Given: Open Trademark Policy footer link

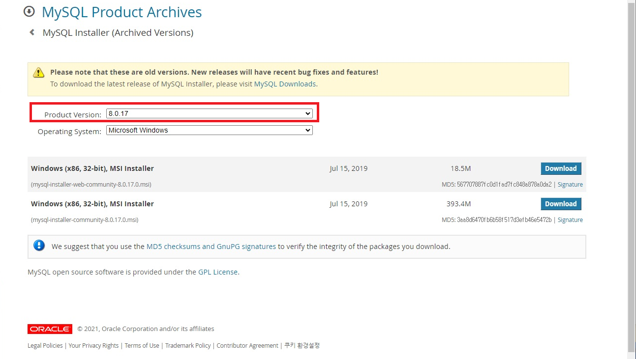Looking at the screenshot, I should point(188,346).
